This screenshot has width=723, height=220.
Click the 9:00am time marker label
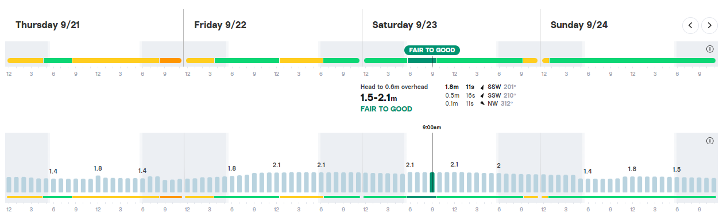click(432, 128)
